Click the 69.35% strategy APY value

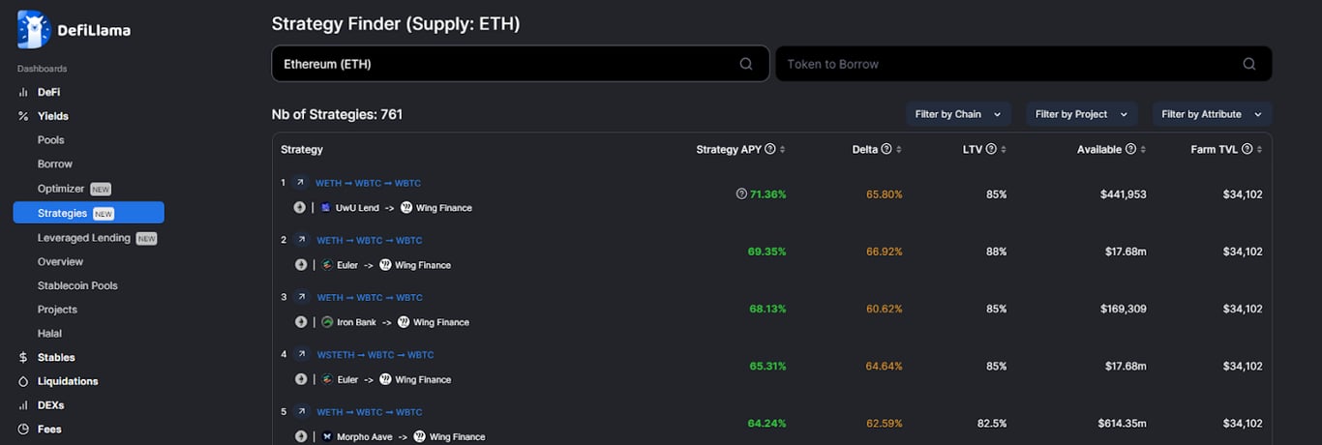coord(767,252)
